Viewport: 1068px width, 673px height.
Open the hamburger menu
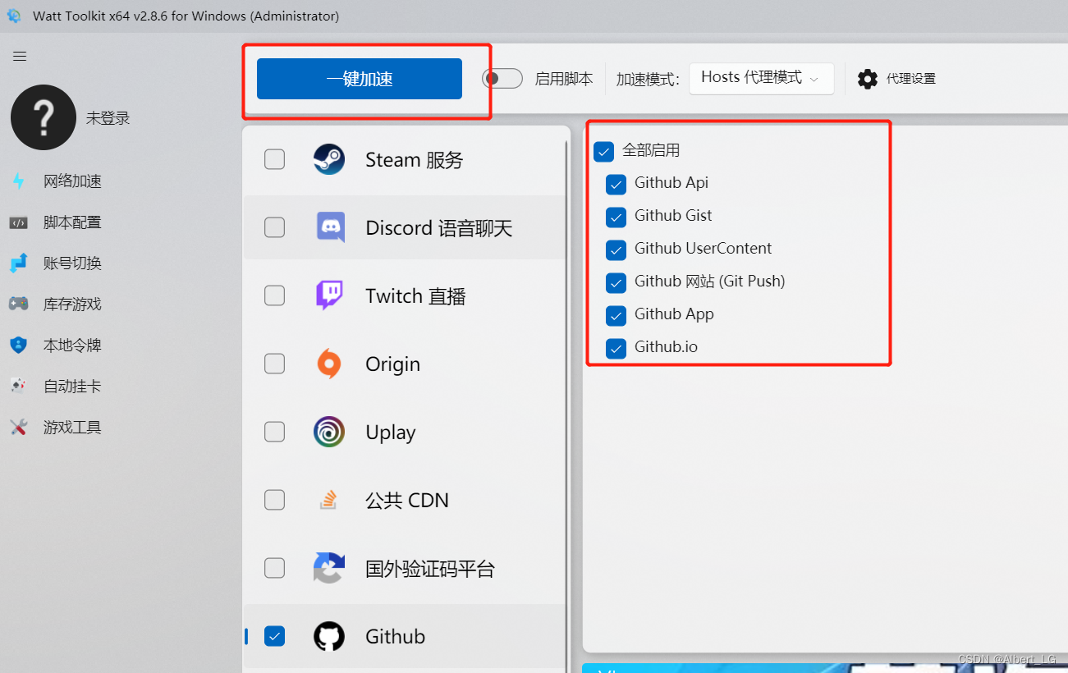coord(19,56)
